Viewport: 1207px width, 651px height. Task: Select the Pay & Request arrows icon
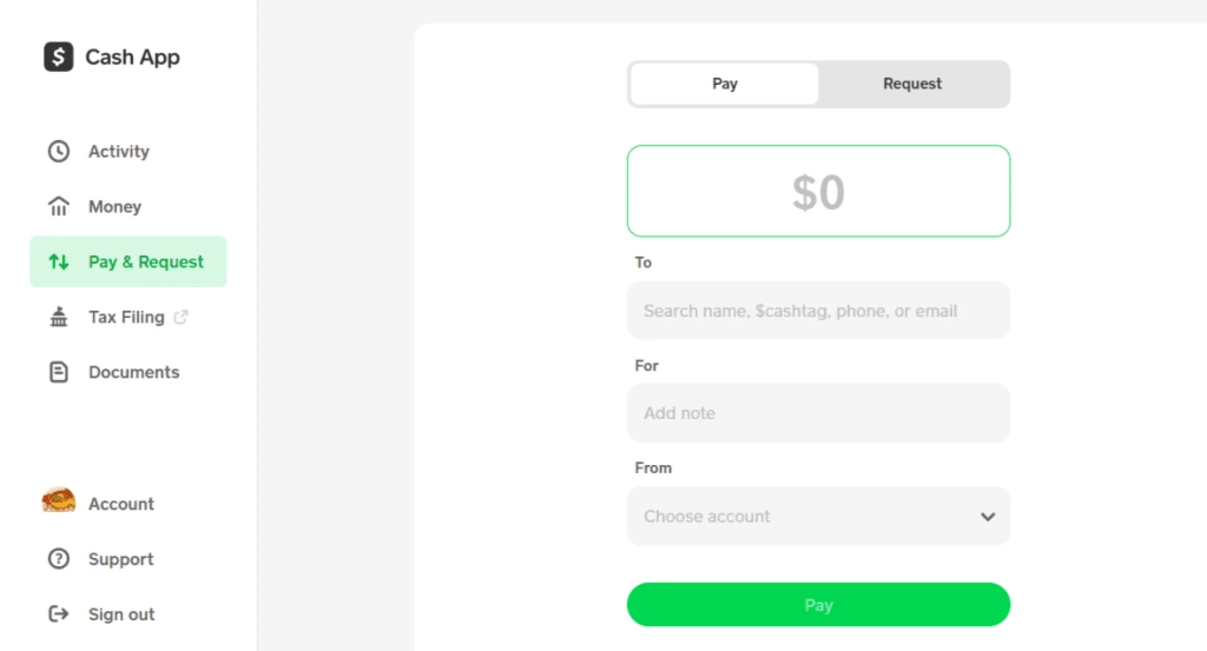(x=58, y=261)
